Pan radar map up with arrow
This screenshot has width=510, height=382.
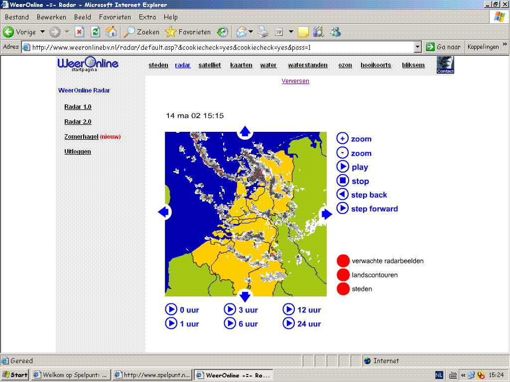245,131
